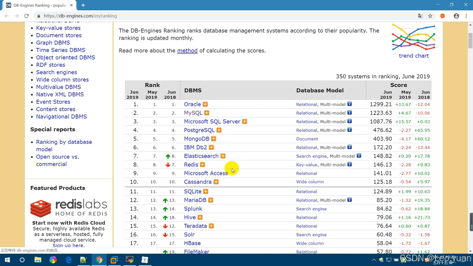This screenshot has width=473, height=266.
Task: Select the DB-Engines Ranking browser tab
Action: (x=40, y=6)
